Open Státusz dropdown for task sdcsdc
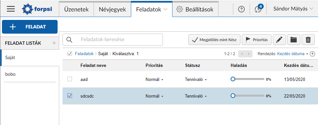The image size is (318, 125). click(x=196, y=96)
